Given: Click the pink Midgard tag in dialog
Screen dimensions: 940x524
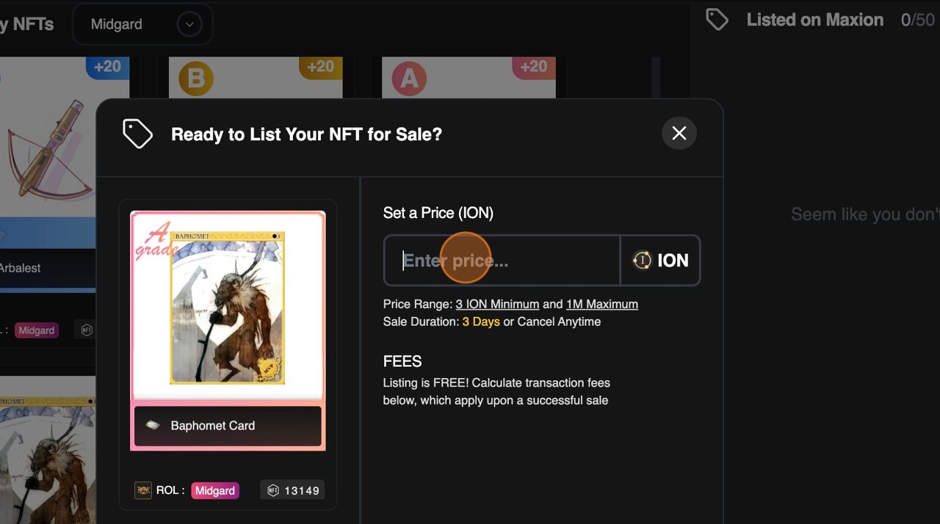Looking at the screenshot, I should point(215,491).
